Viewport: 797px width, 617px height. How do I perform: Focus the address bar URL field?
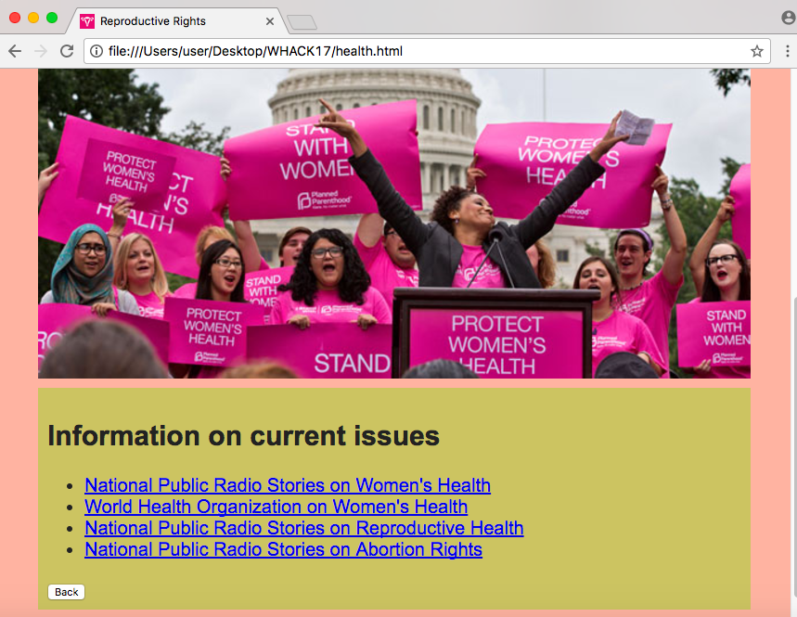coord(427,51)
